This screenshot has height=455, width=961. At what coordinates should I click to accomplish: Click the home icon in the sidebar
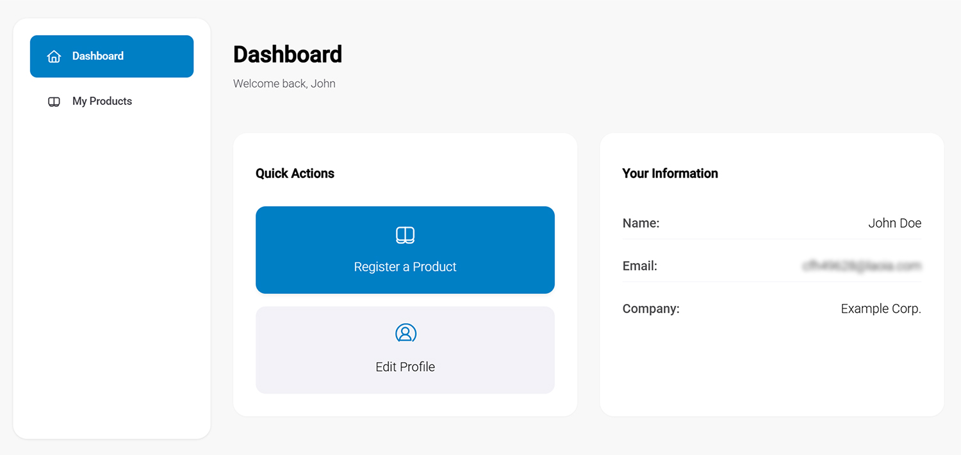point(54,56)
